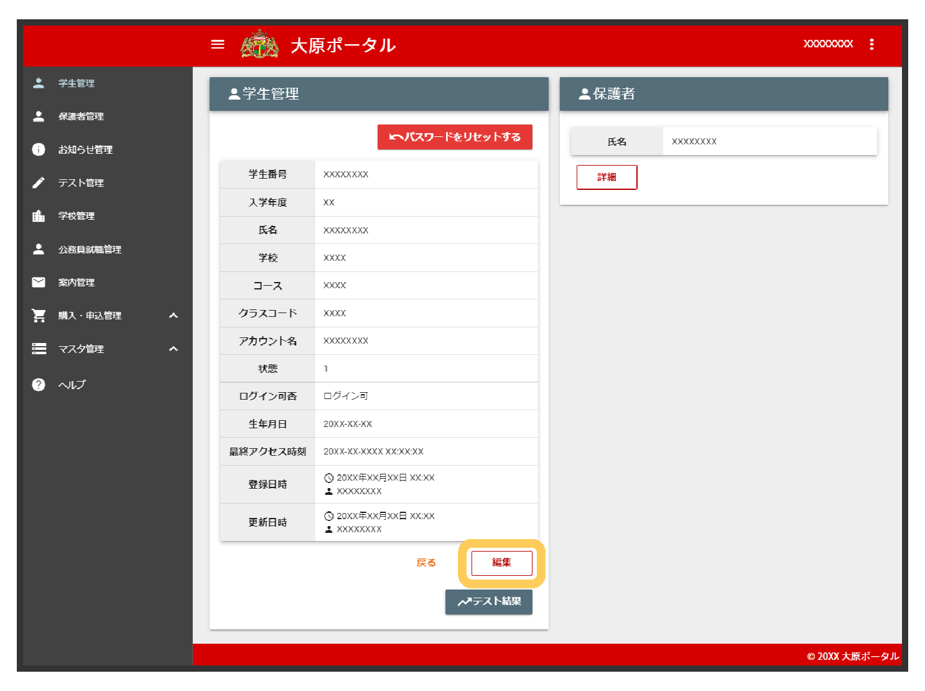Screen dimensions: 925x691
Task: Click the 学校管理 building icon
Action: (39, 216)
